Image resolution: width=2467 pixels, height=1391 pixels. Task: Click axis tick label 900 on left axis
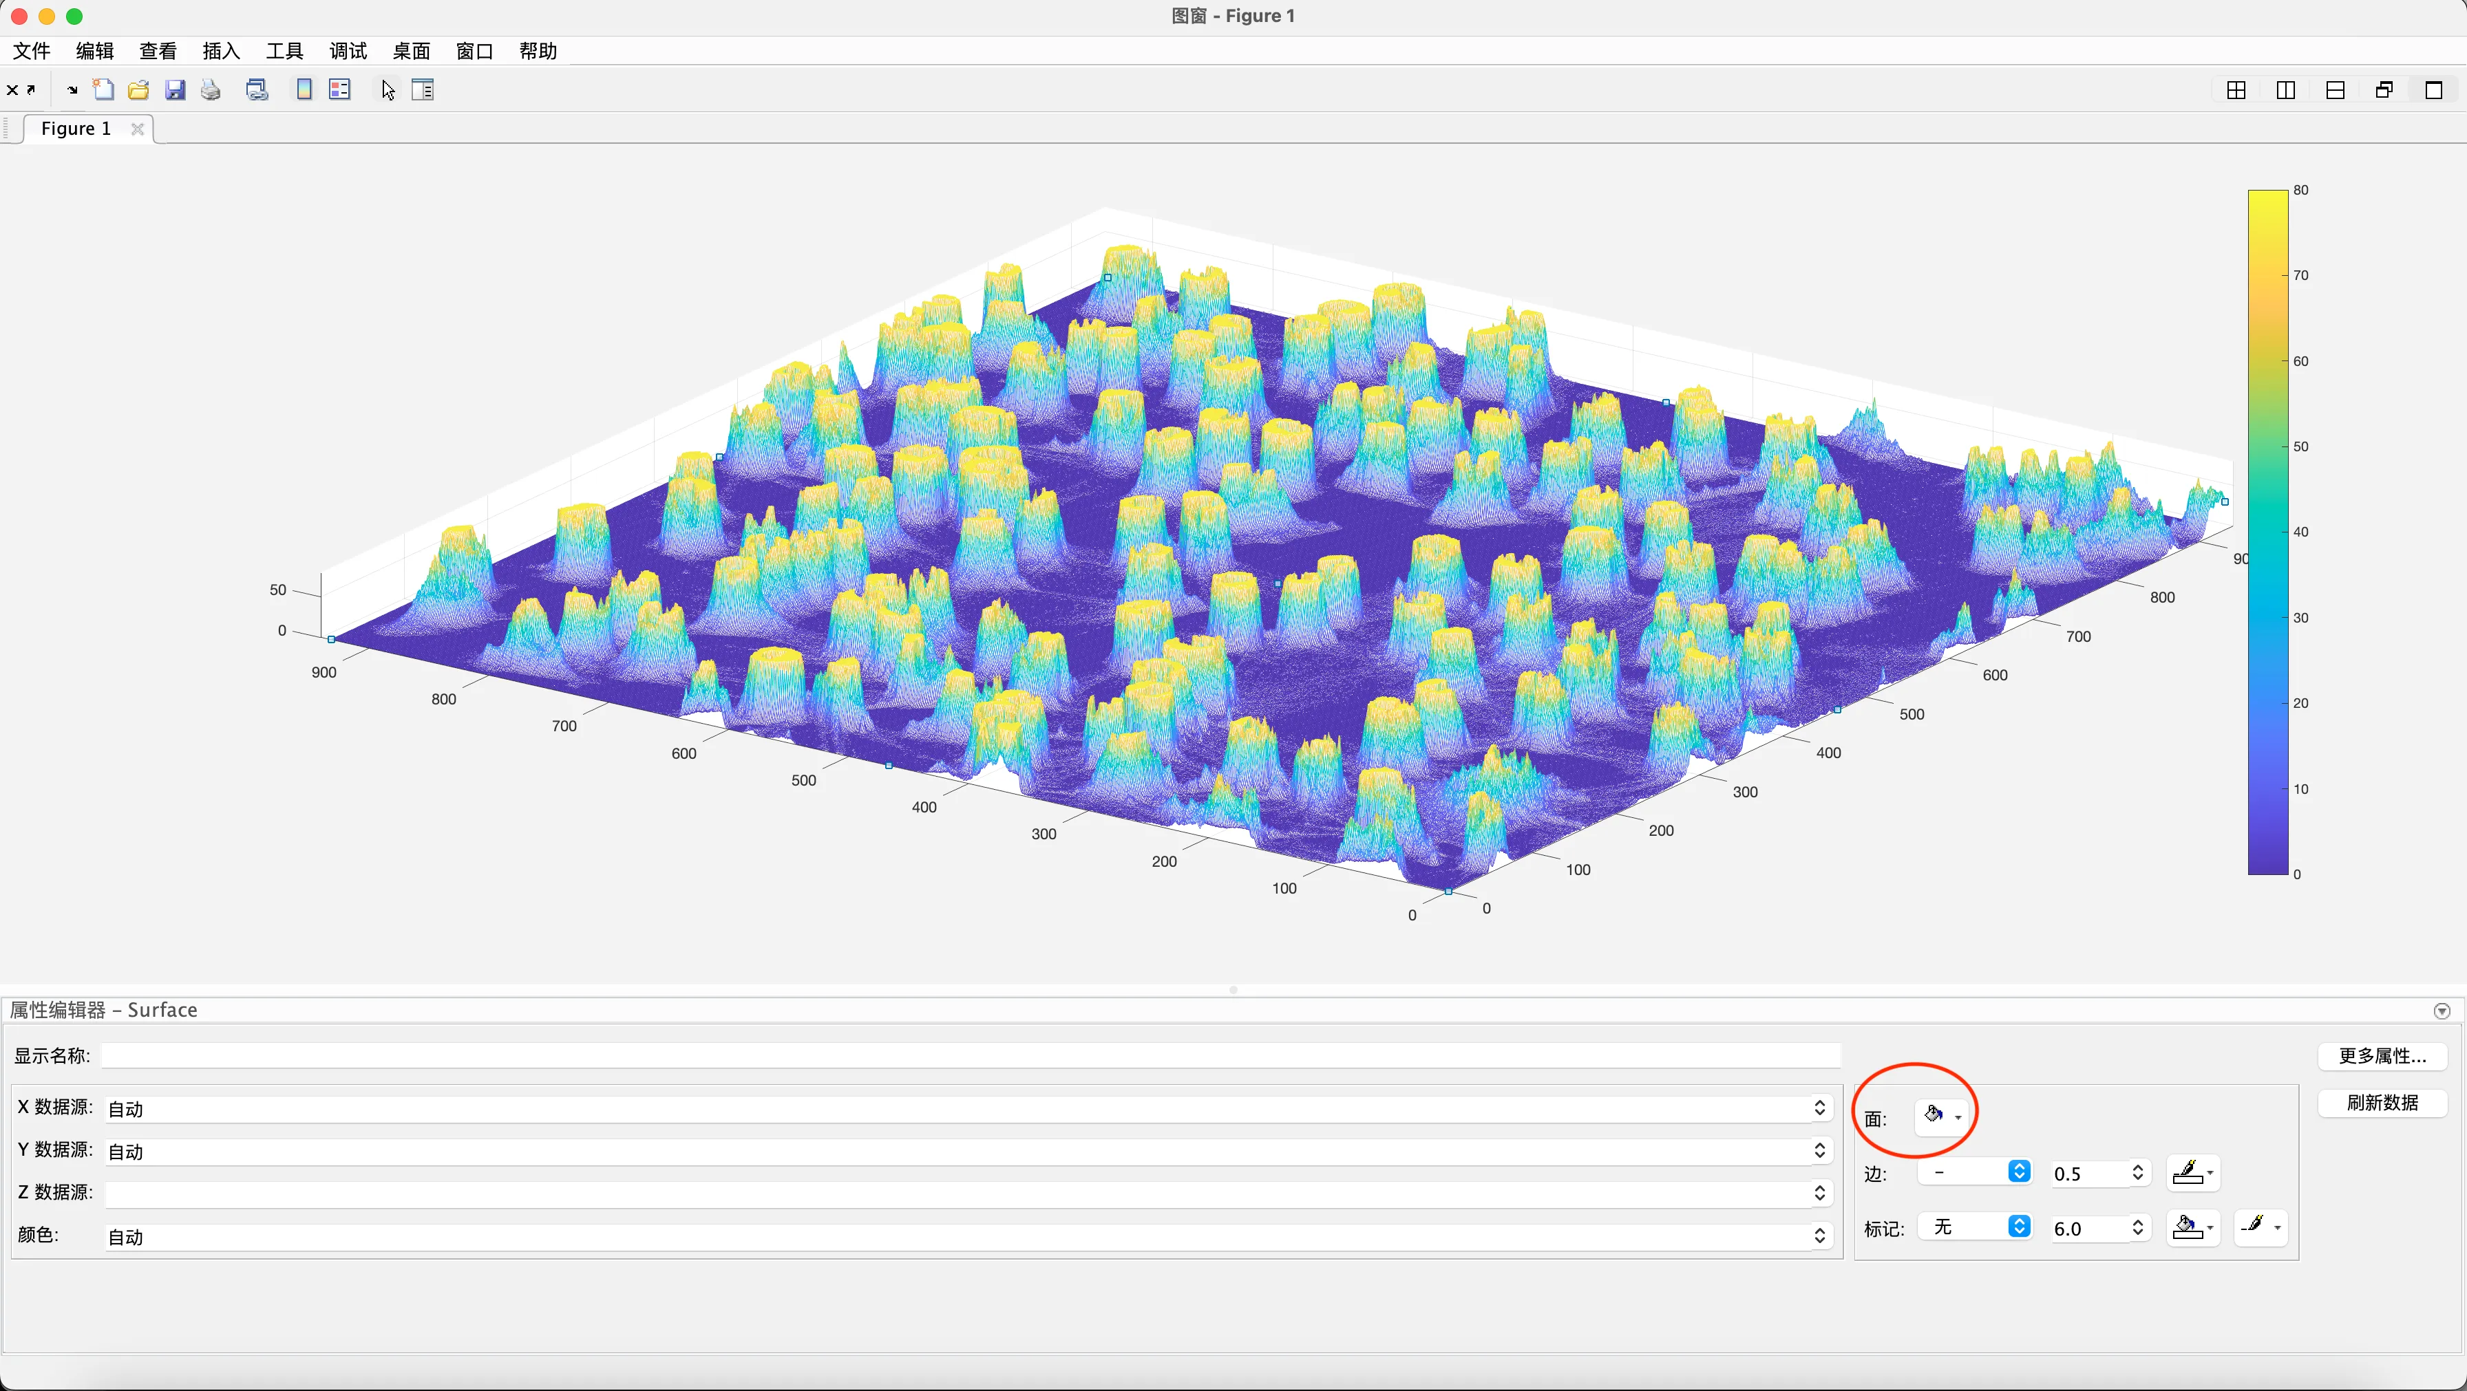click(324, 672)
